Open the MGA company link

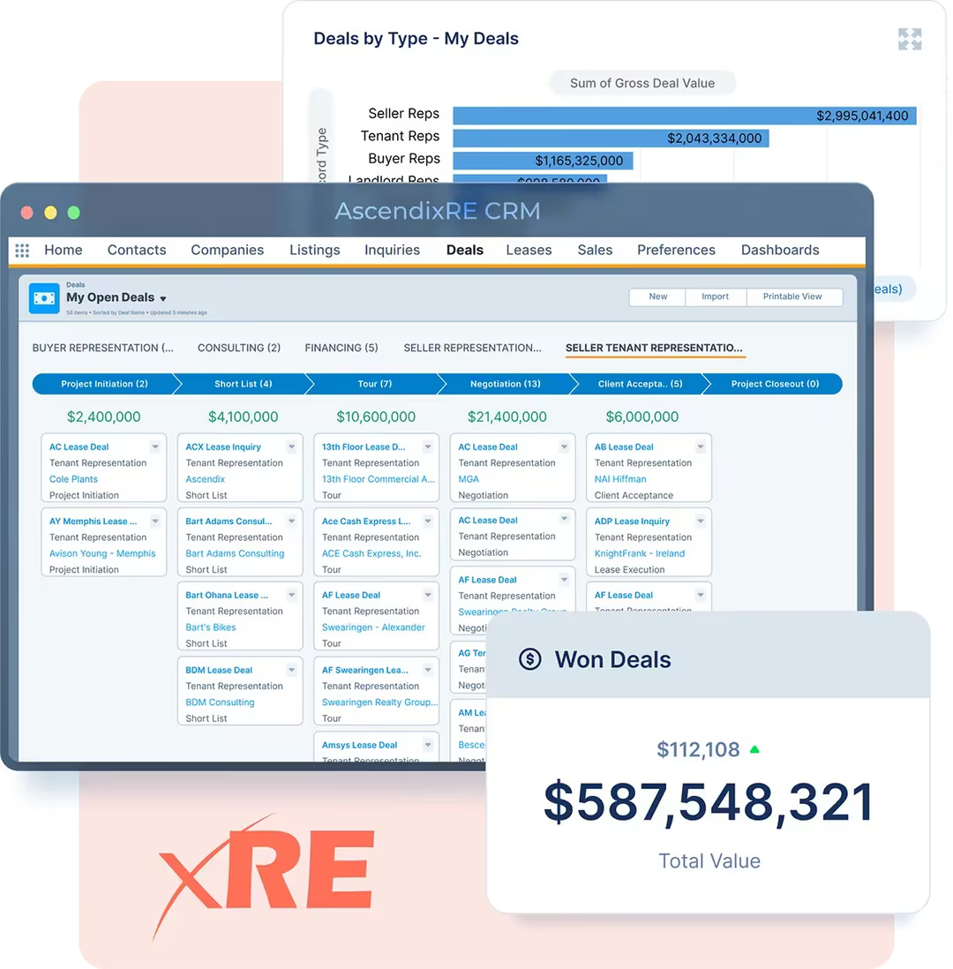coord(468,479)
